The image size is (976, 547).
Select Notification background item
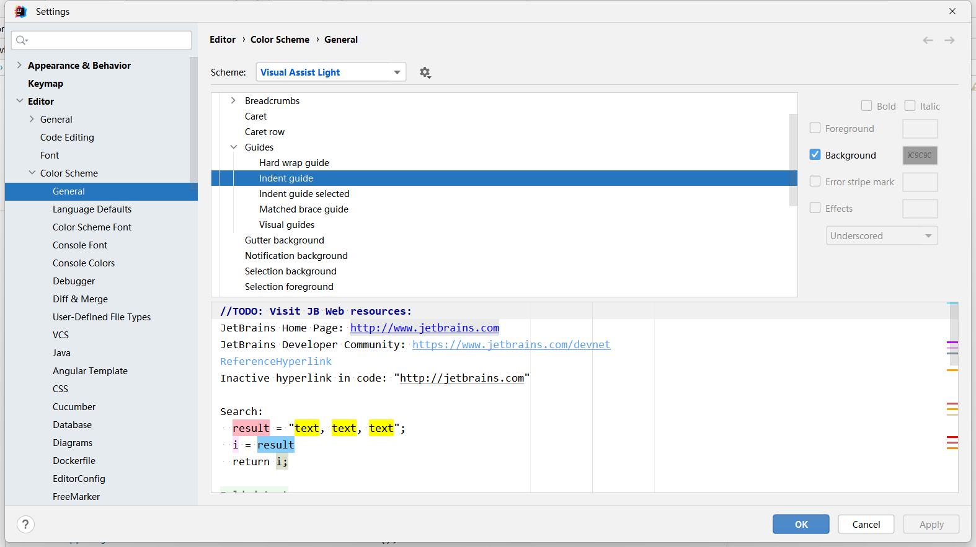pyautogui.click(x=296, y=256)
